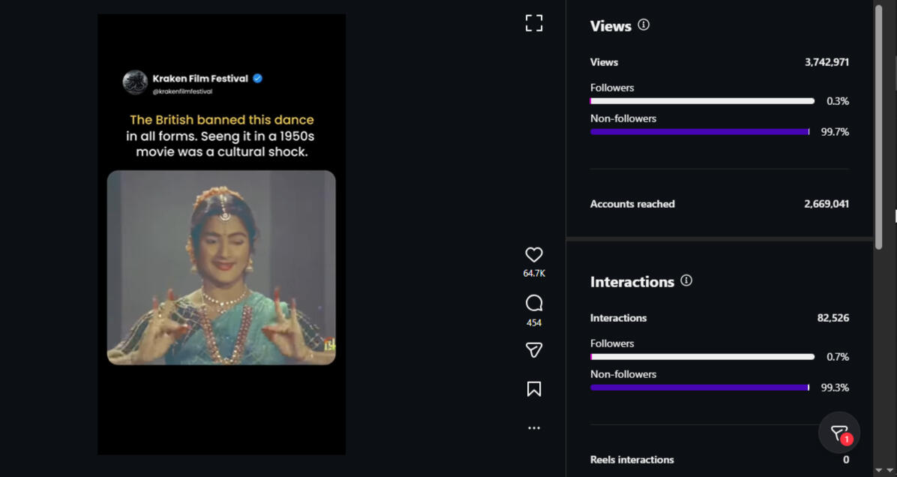This screenshot has height=477, width=897.
Task: Click the 454 comments count
Action: (534, 323)
